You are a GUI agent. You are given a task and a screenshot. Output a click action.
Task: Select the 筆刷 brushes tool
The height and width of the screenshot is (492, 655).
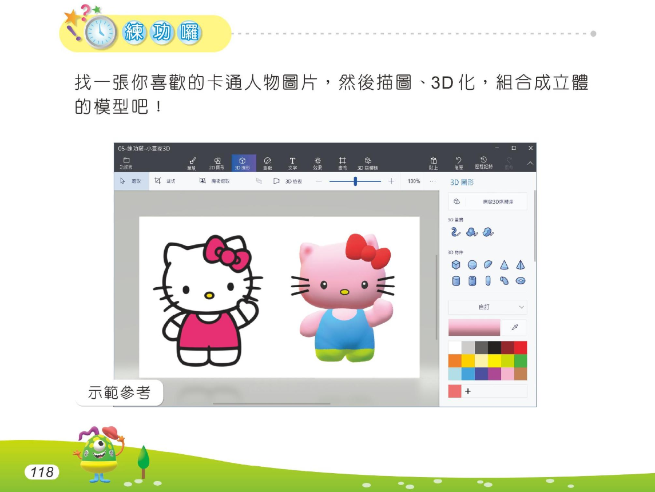click(192, 163)
